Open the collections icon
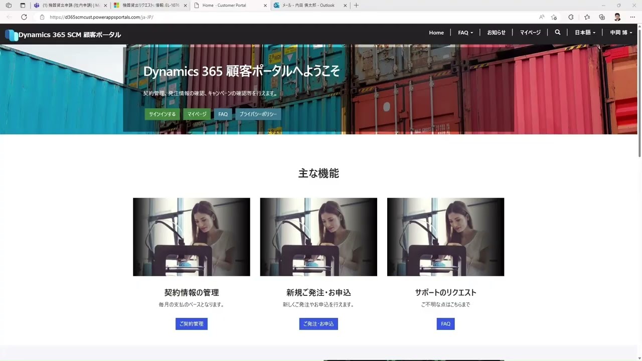 pyautogui.click(x=602, y=17)
